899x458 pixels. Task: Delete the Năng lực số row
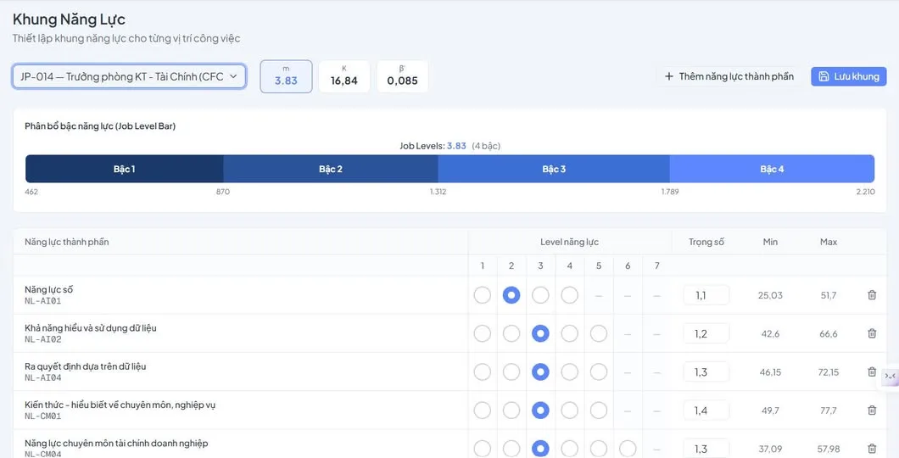click(x=872, y=294)
